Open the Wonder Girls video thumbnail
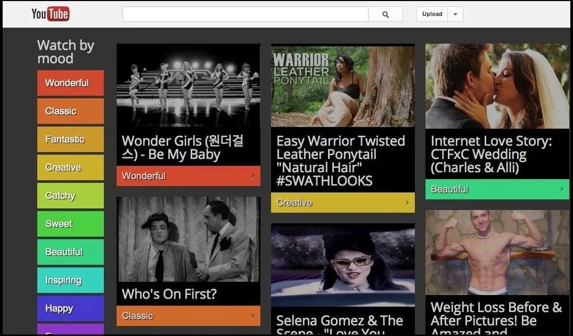573x336 pixels. point(189,86)
